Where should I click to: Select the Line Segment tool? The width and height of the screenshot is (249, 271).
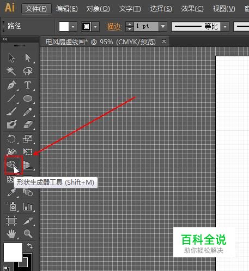pos(11,98)
